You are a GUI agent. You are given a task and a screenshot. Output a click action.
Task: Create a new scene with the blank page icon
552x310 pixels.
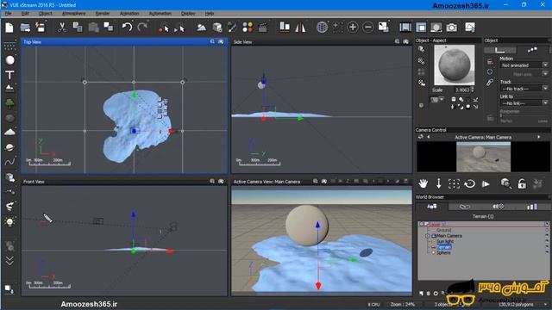click(9, 28)
